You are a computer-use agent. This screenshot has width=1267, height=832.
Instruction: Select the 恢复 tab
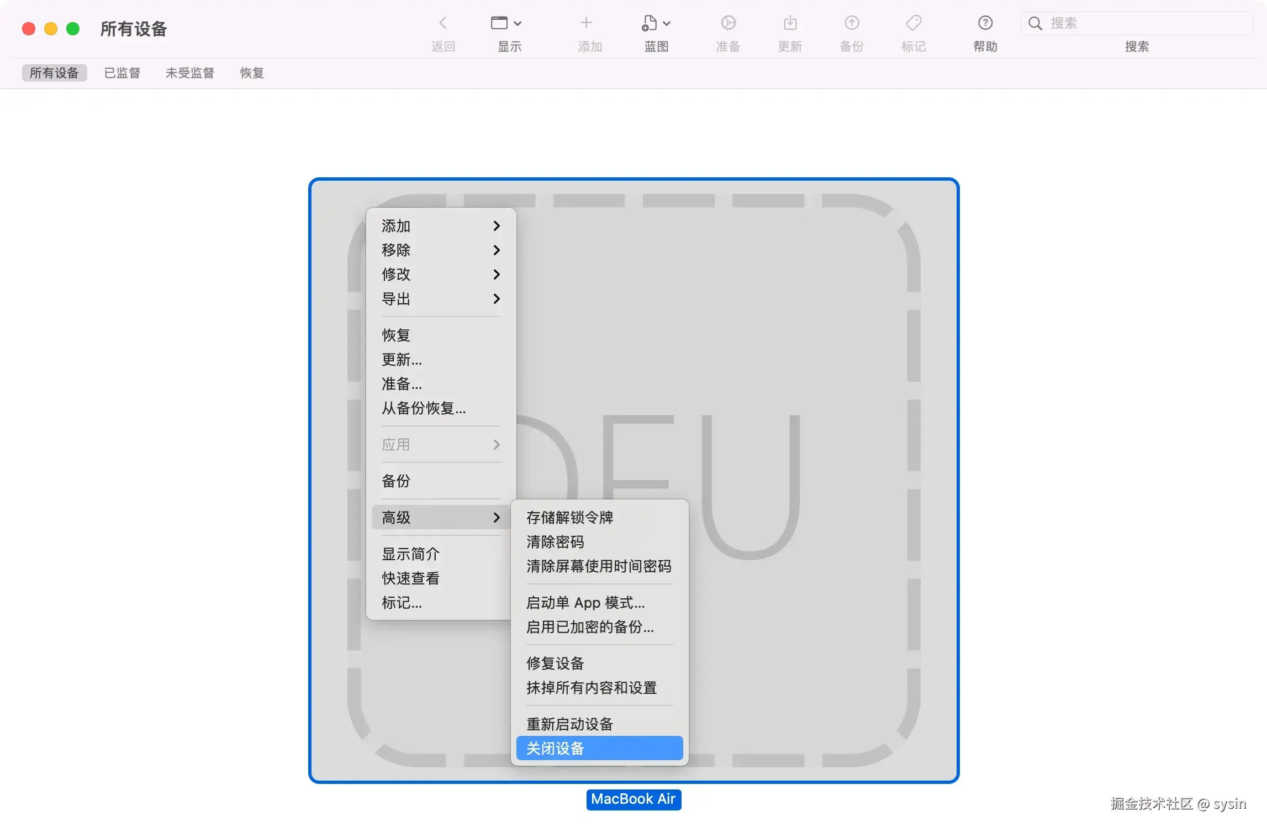pyautogui.click(x=251, y=72)
